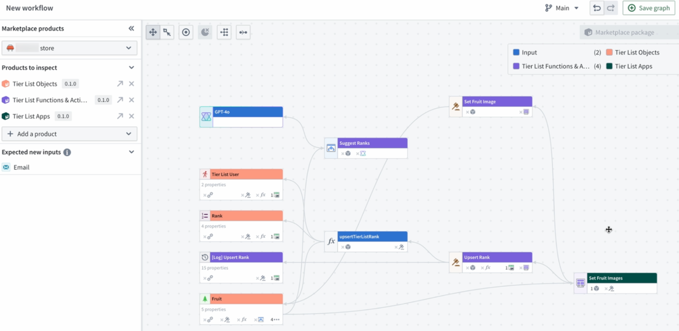Image resolution: width=679 pixels, height=331 pixels.
Task: Click the auto-layout toolbar icon
Action: [224, 32]
